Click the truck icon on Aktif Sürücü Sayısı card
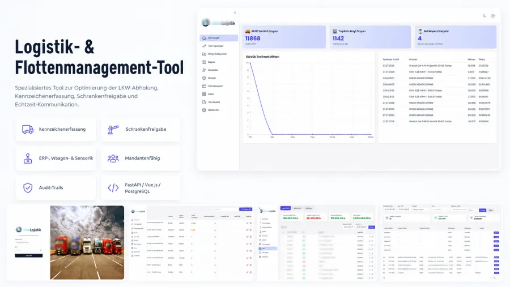Viewport: 510px width, 287px height. 248,31
